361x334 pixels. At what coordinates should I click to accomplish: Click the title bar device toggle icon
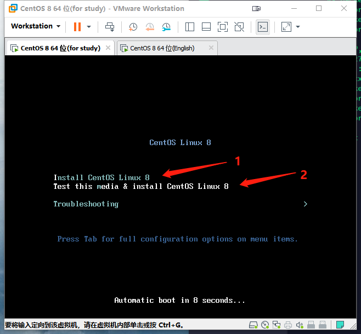[x=256, y=9]
